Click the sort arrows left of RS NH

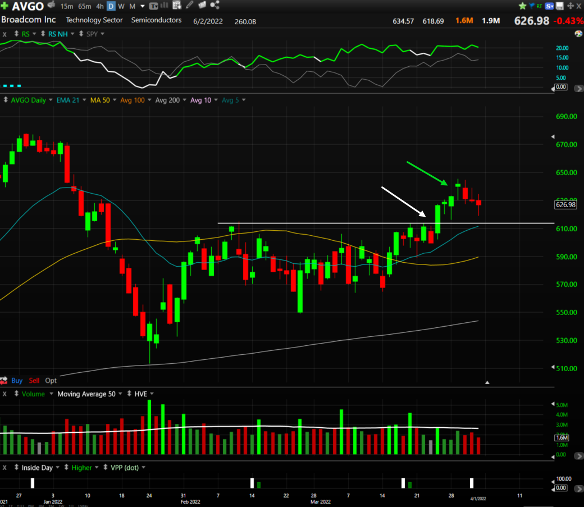[43, 34]
